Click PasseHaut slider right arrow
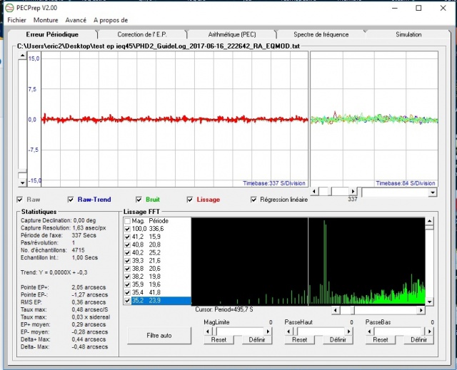 [x=349, y=331]
